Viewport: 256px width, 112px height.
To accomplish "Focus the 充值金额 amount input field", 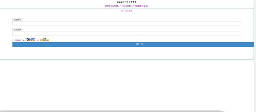I will 127,33.
